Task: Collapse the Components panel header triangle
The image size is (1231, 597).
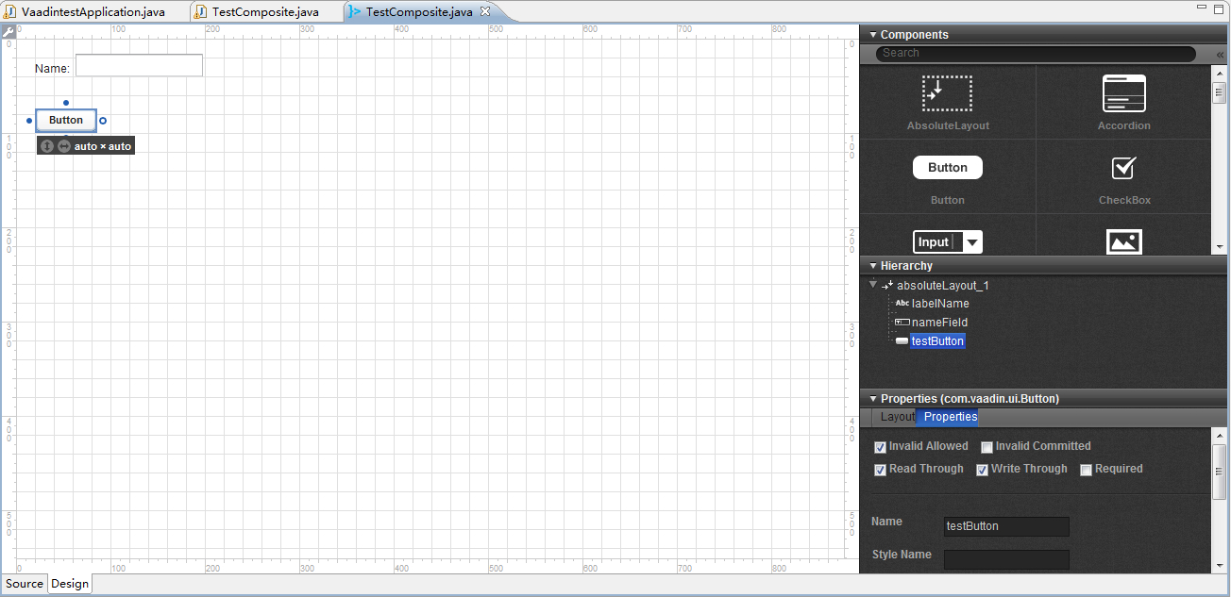Action: 873,35
